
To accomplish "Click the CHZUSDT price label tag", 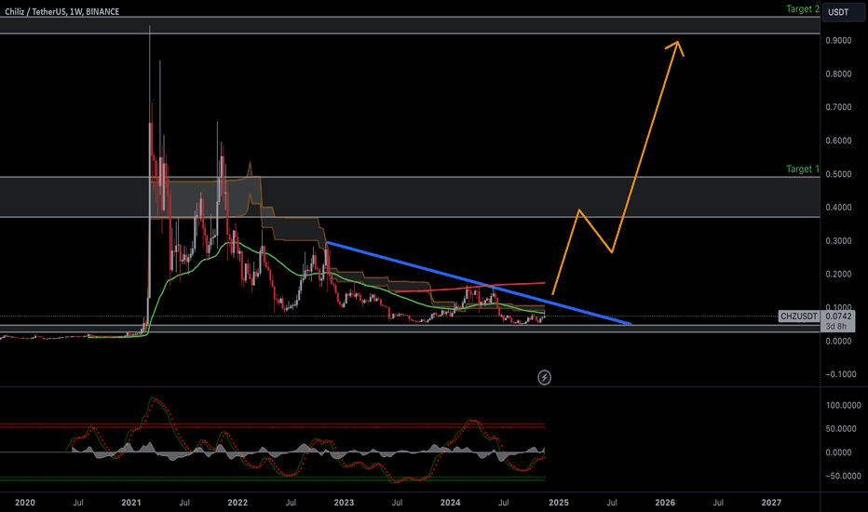I will (x=799, y=317).
